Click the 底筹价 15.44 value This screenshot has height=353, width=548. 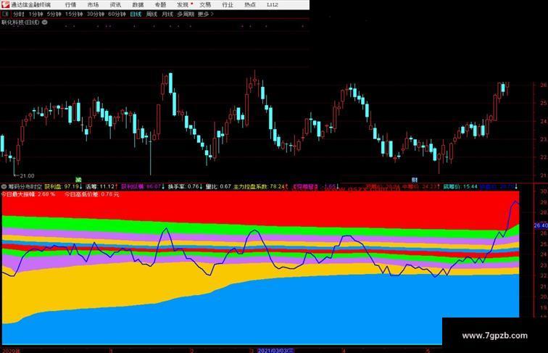pyautogui.click(x=460, y=187)
